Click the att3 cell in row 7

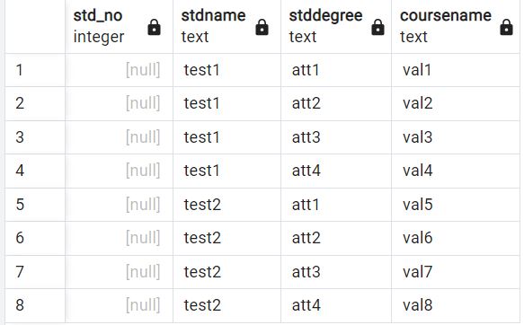pyautogui.click(x=336, y=272)
